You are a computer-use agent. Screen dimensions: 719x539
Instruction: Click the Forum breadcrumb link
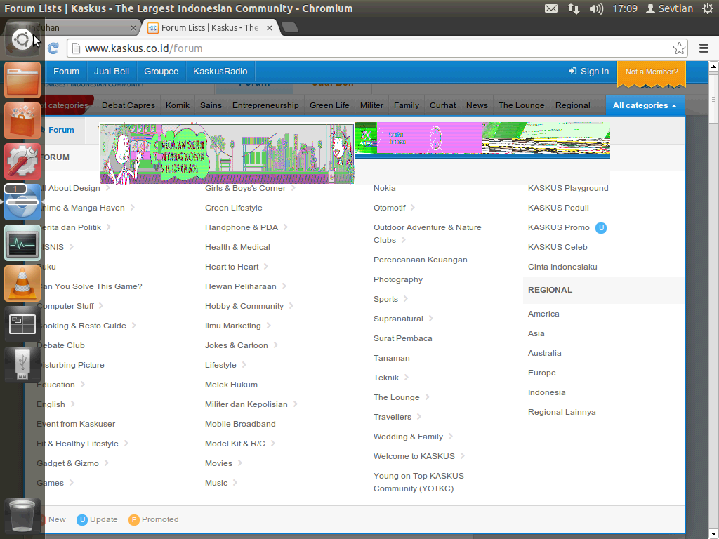tap(61, 130)
